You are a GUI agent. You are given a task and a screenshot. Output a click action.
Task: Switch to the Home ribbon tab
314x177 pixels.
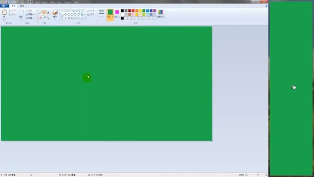click(x=13, y=6)
